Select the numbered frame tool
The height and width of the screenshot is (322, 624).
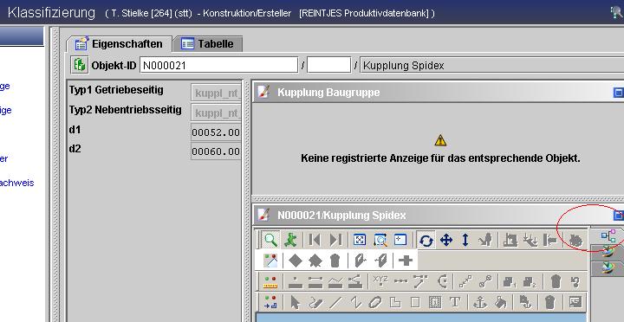435,302
